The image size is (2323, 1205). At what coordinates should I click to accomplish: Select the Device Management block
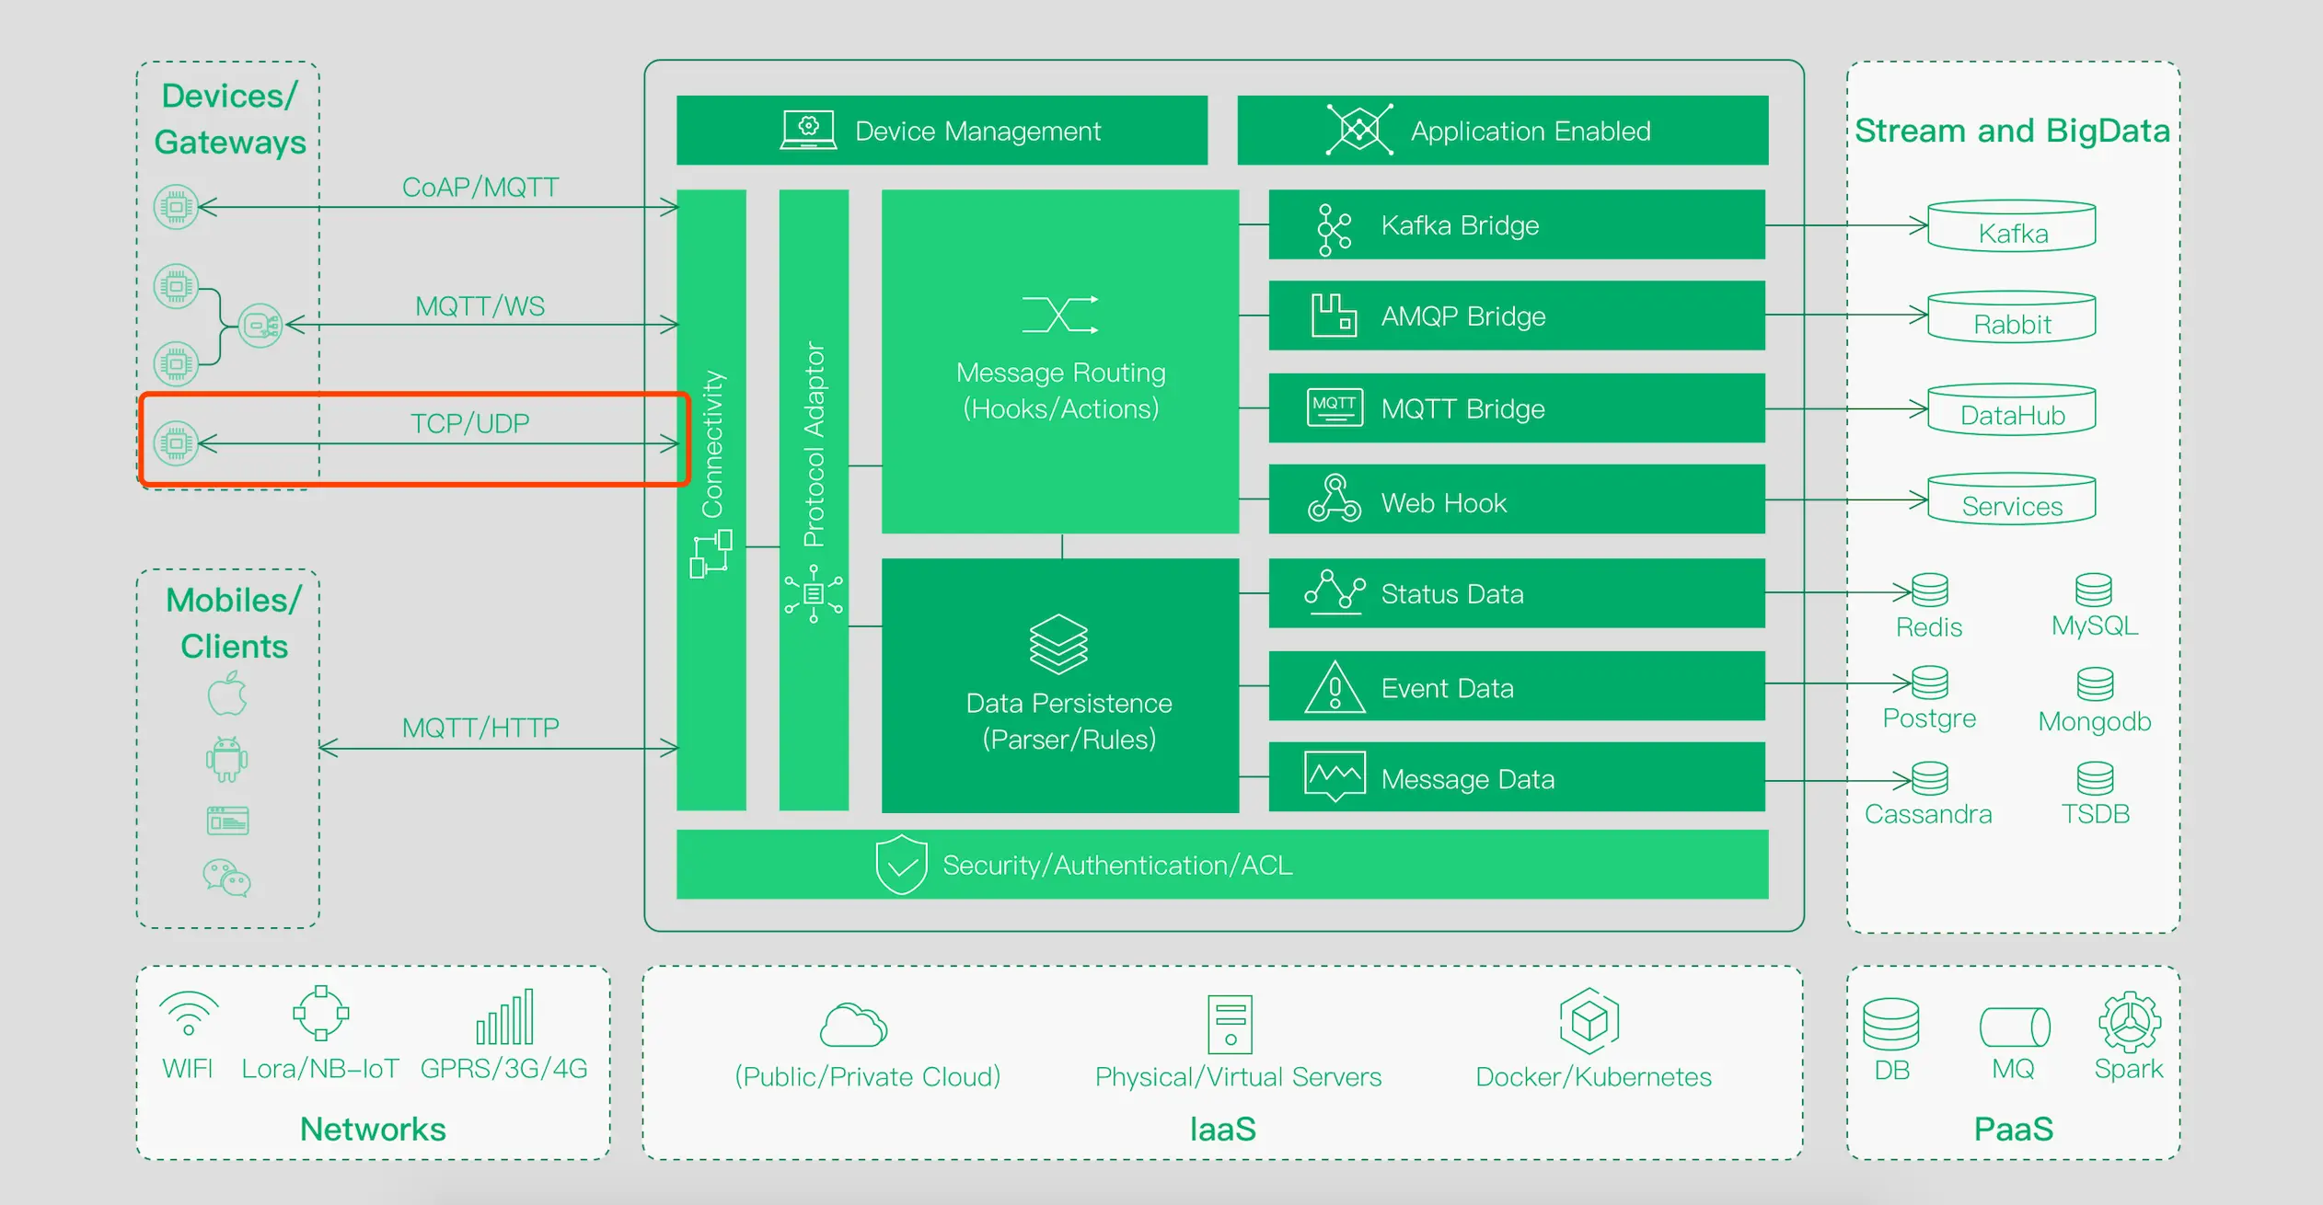[942, 131]
